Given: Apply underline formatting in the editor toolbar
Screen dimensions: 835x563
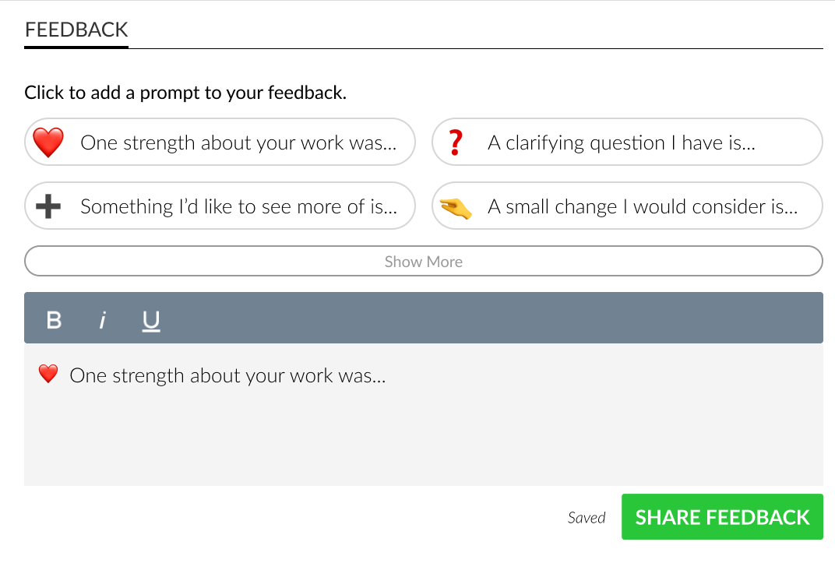Looking at the screenshot, I should (x=150, y=319).
